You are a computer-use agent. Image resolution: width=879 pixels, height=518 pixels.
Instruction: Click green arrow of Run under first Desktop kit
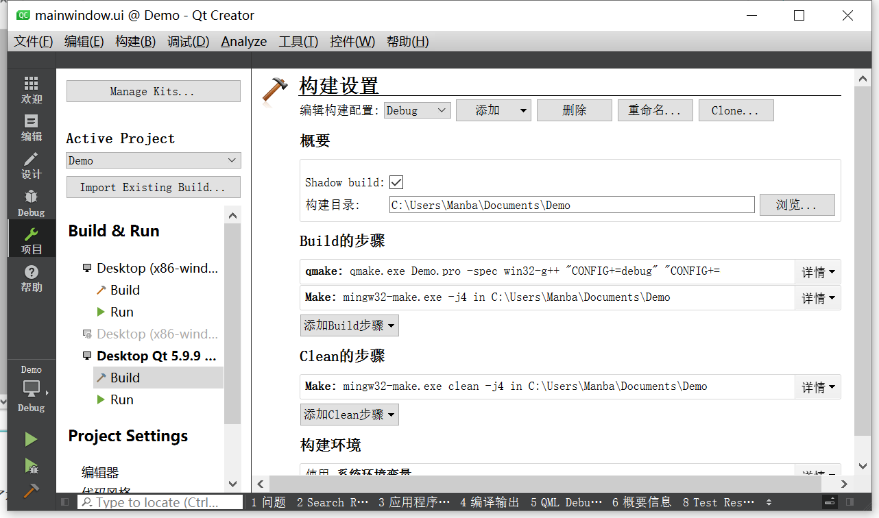[101, 312]
